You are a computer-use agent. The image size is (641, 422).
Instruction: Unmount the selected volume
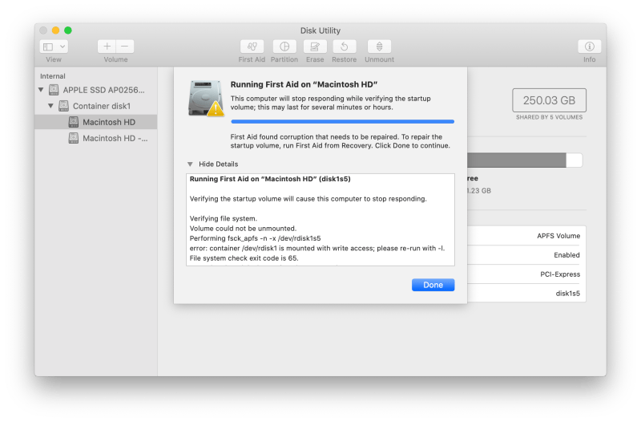(x=379, y=47)
